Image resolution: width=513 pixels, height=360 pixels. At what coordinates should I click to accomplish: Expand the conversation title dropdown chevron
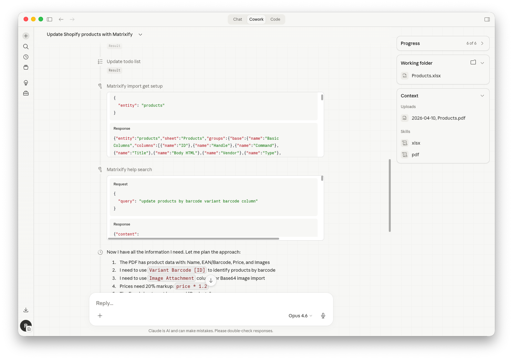pos(140,35)
